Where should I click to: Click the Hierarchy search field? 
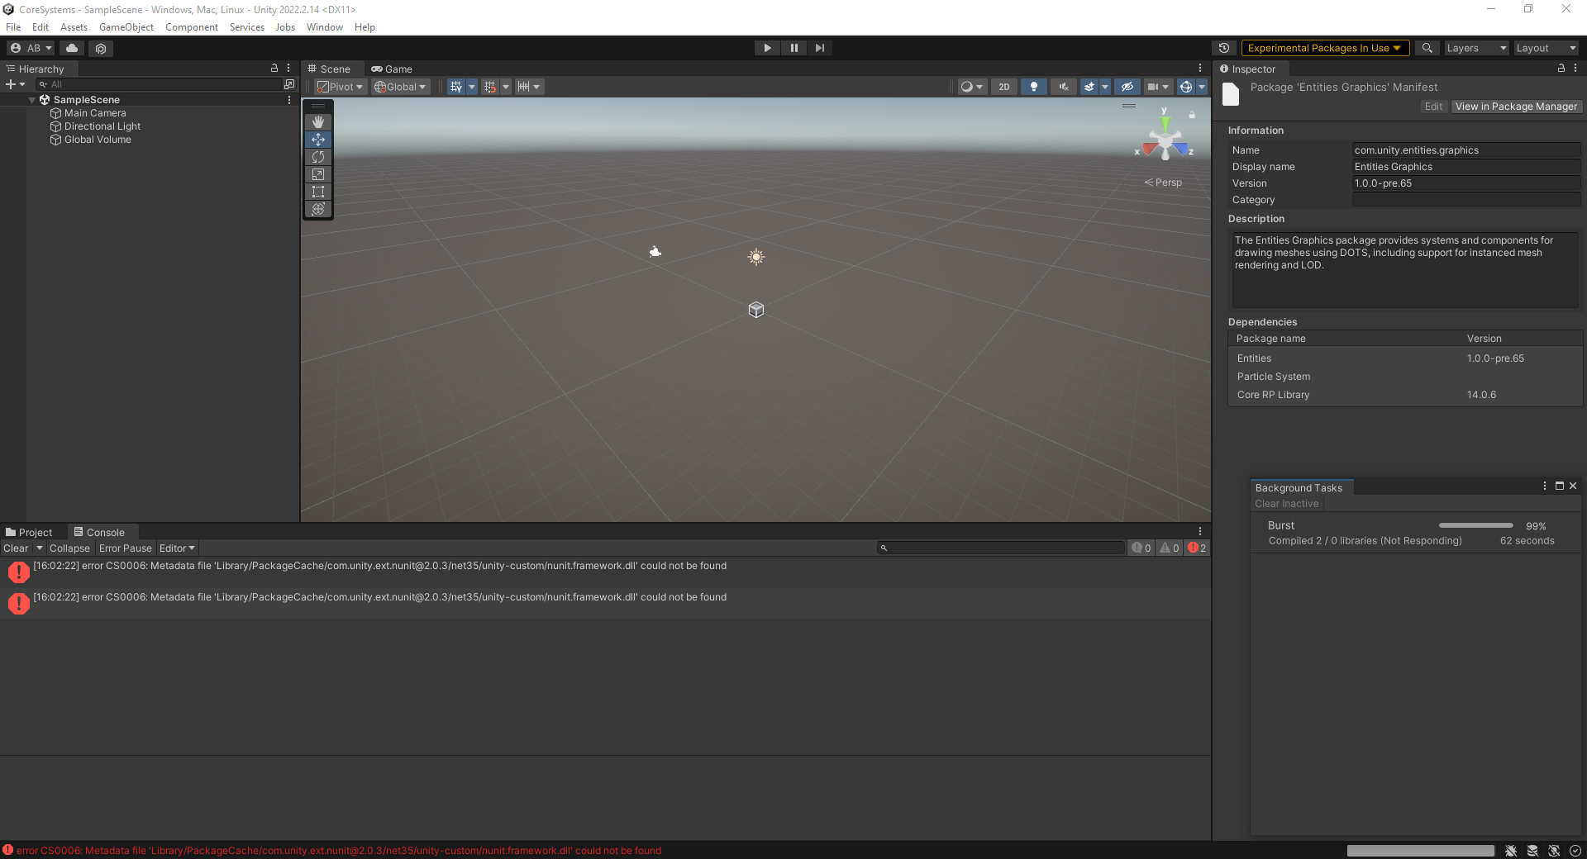coord(160,84)
